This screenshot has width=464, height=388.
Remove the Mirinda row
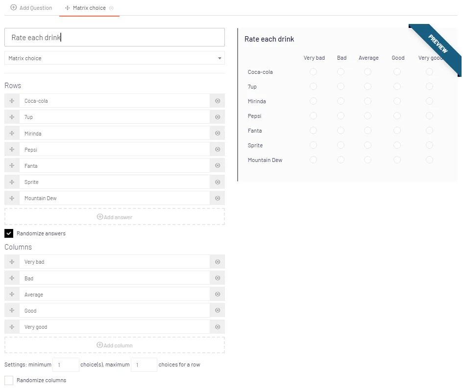218,133
